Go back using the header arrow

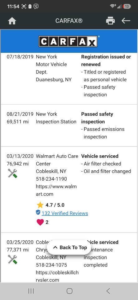126,21
